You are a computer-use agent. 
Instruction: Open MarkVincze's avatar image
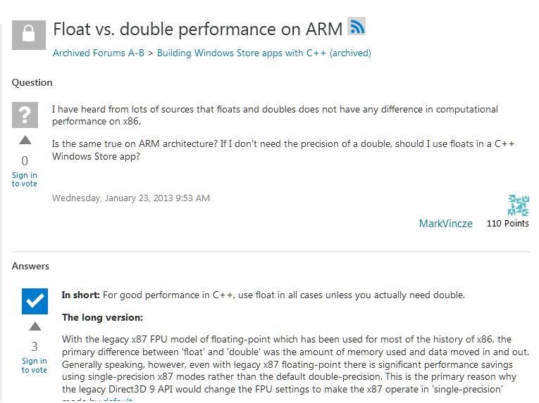tap(519, 205)
